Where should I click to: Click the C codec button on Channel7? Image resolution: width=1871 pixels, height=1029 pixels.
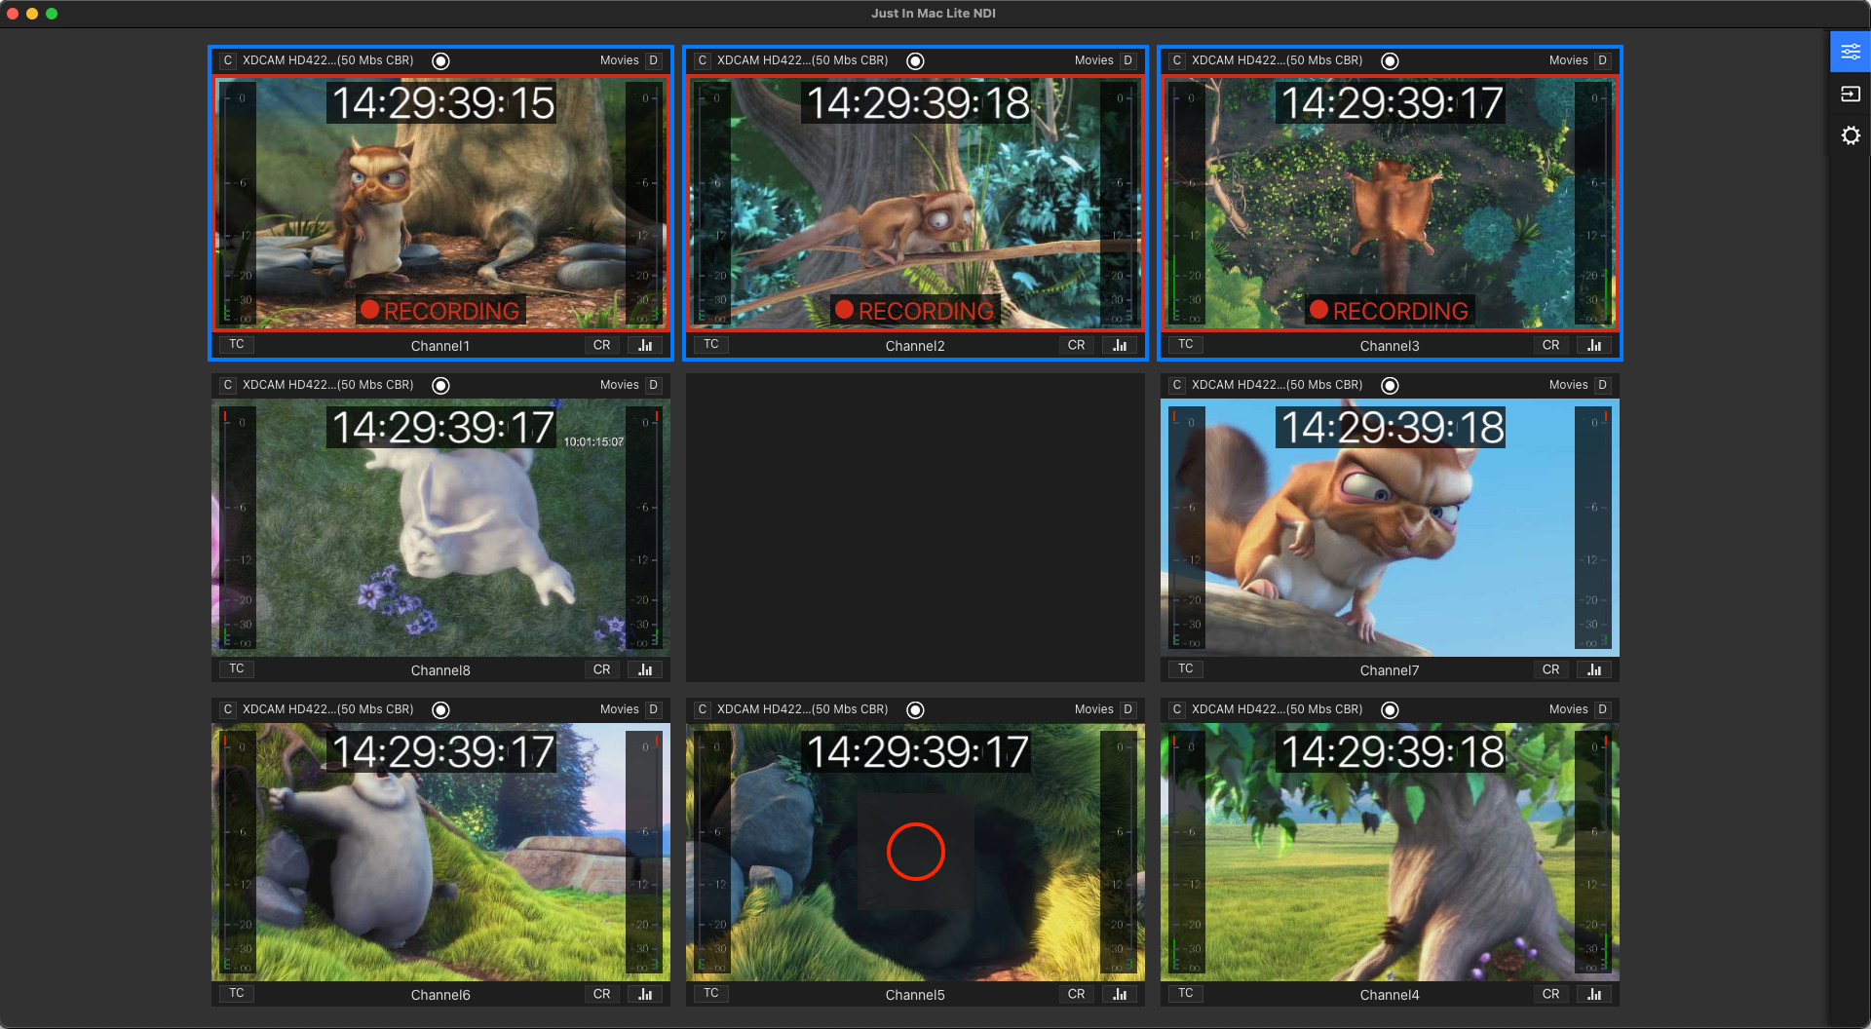1176,385
